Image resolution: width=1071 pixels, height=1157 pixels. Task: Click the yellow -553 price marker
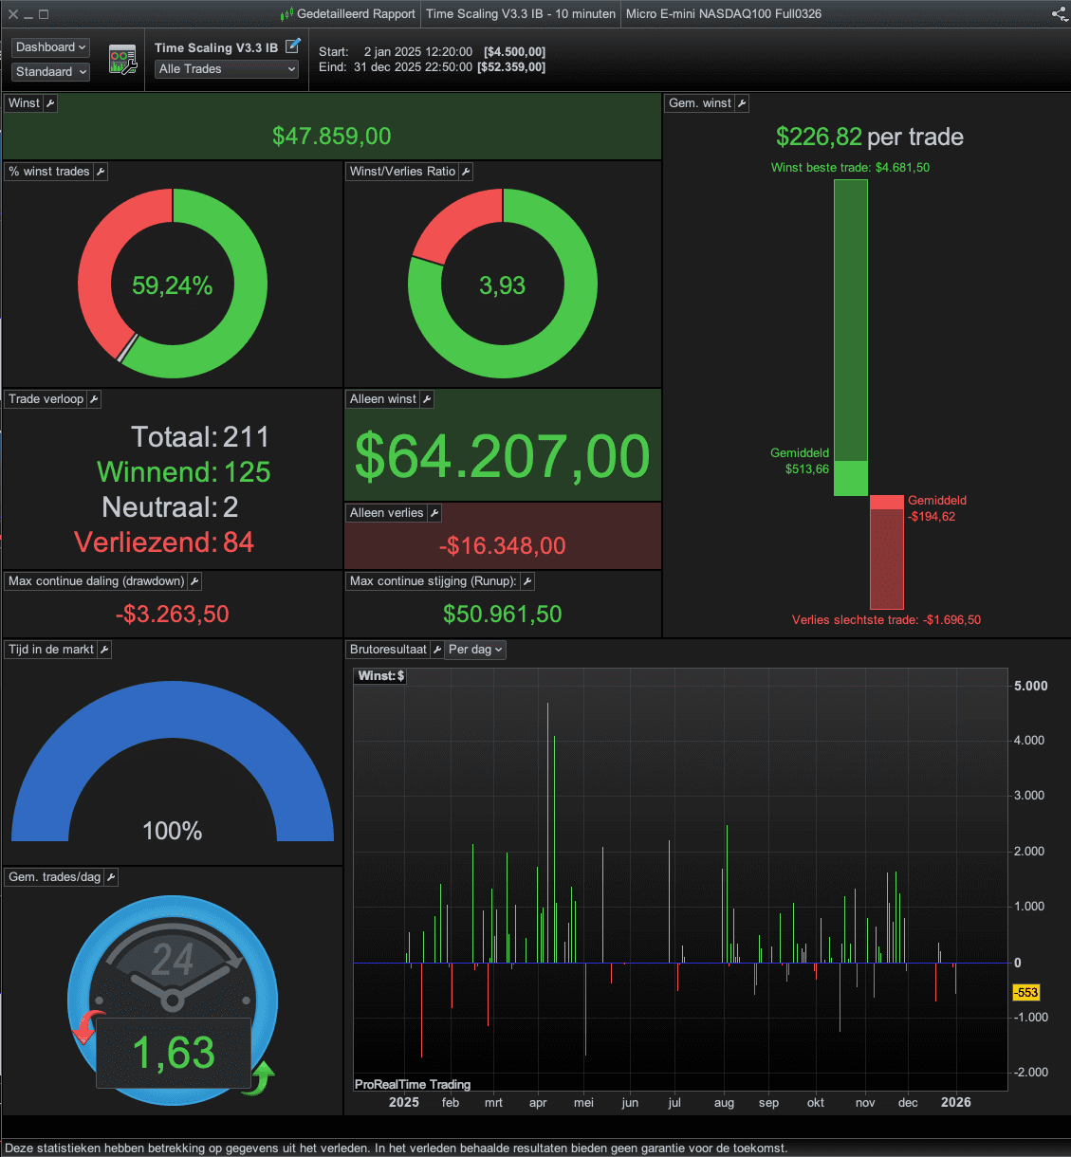coord(1026,992)
